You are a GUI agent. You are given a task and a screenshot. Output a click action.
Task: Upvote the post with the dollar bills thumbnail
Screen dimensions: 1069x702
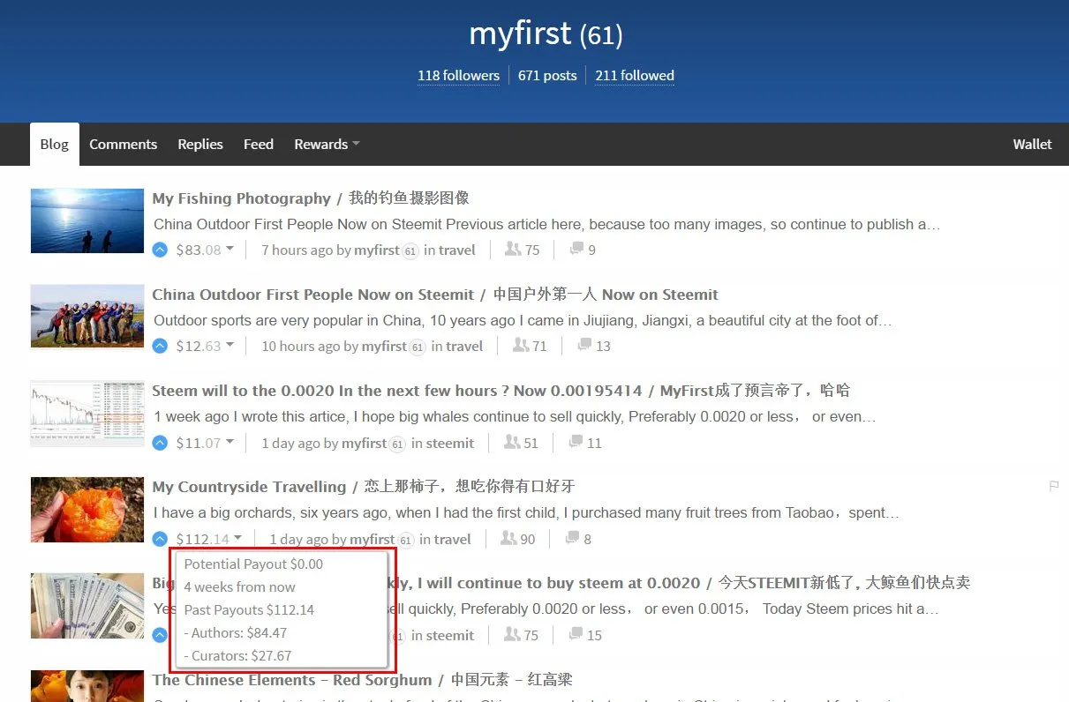160,635
